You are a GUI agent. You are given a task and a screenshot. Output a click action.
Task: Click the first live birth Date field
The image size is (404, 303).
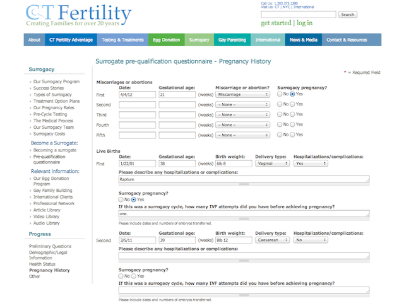pos(137,163)
